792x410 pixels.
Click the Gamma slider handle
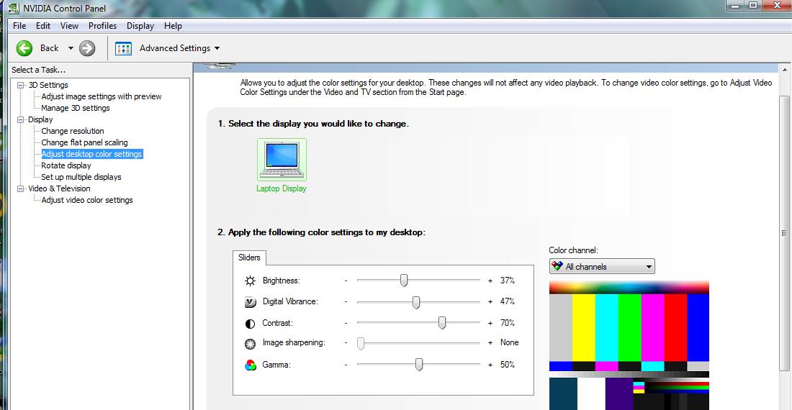pos(419,364)
